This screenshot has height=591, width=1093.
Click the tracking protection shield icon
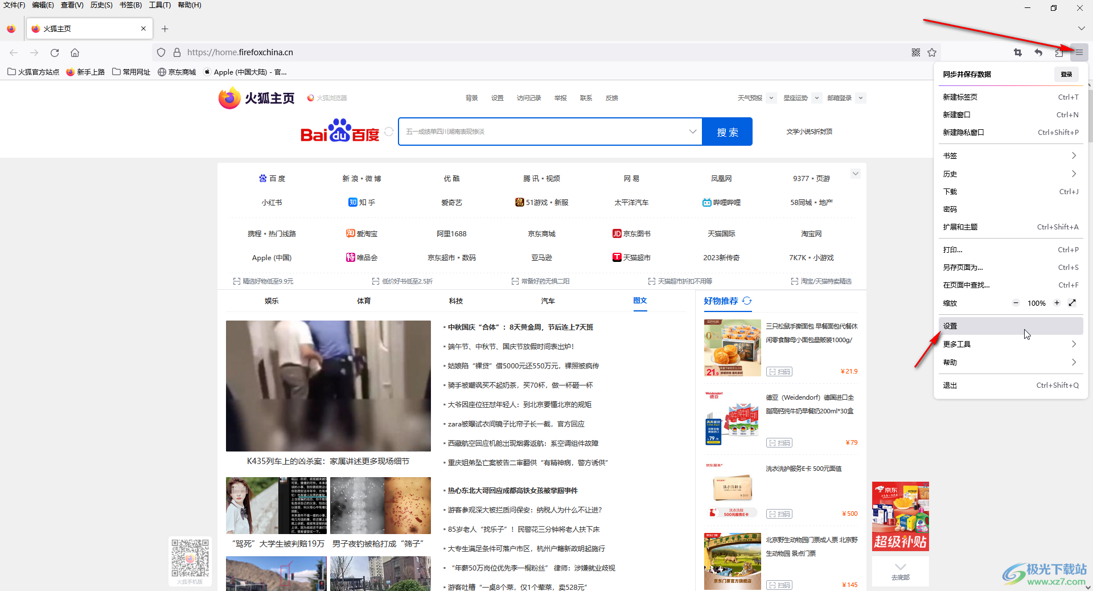pyautogui.click(x=161, y=52)
